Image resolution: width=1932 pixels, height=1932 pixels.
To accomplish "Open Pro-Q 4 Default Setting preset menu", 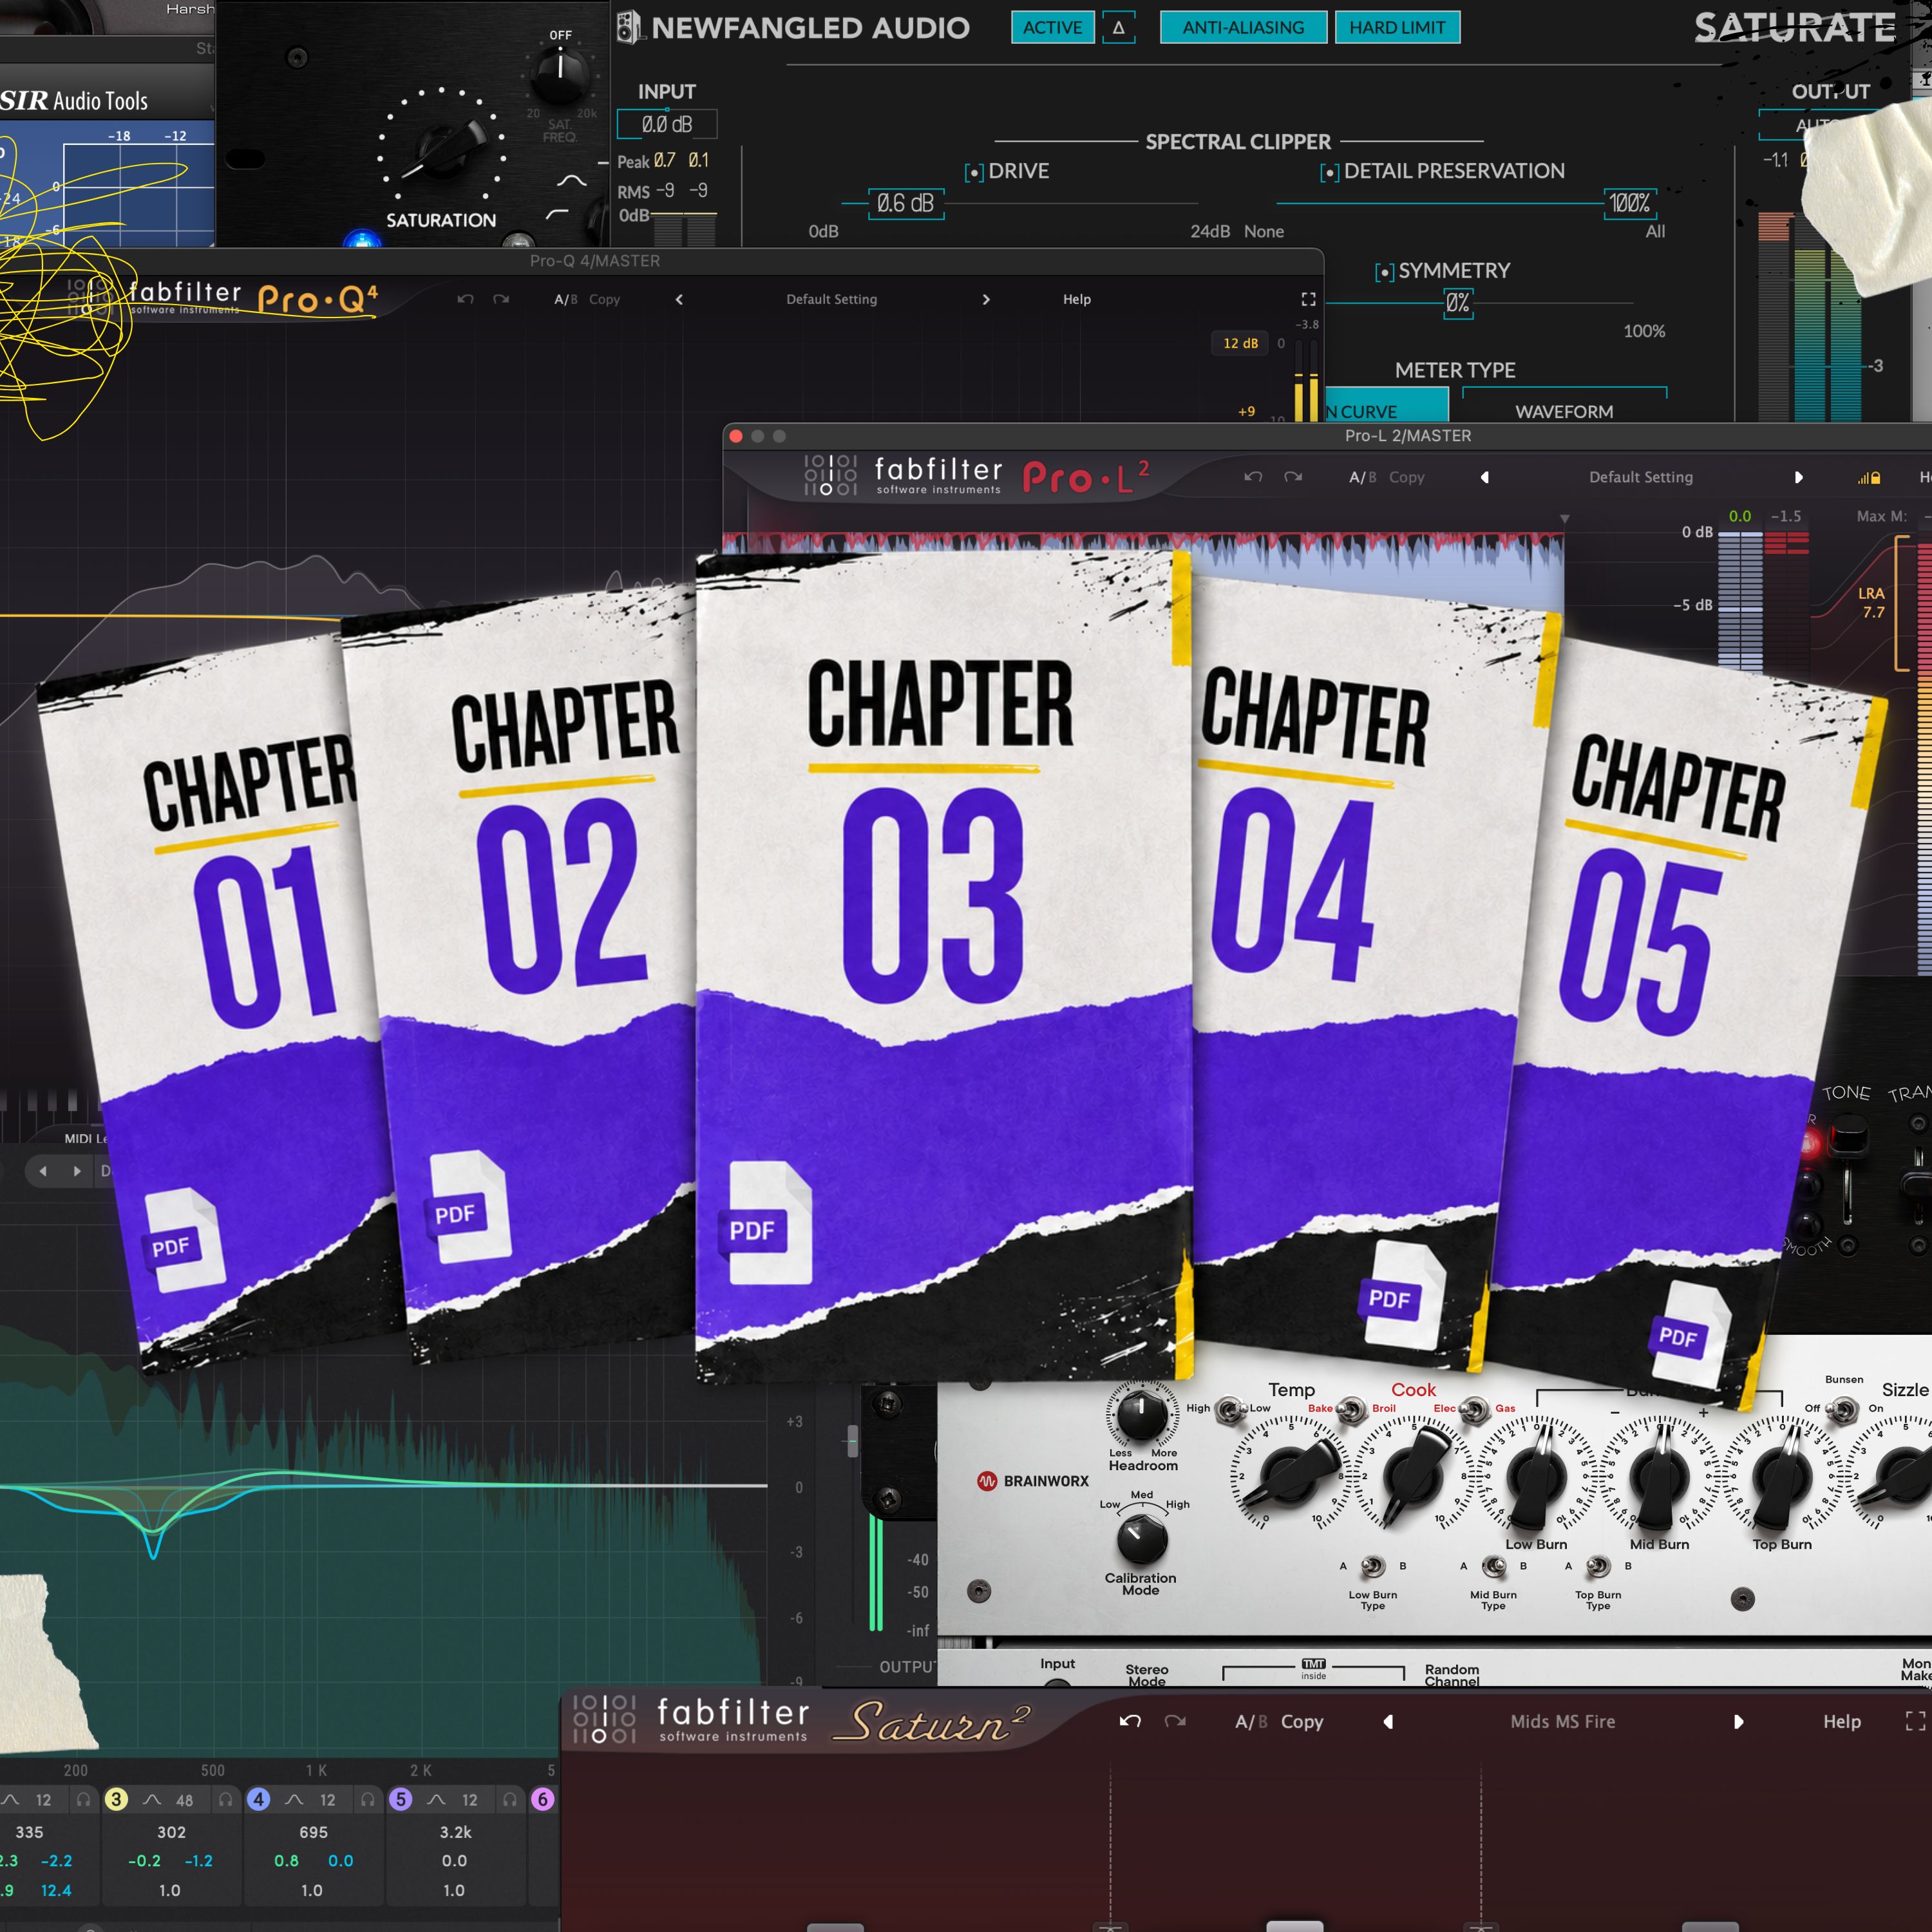I will 831,299.
